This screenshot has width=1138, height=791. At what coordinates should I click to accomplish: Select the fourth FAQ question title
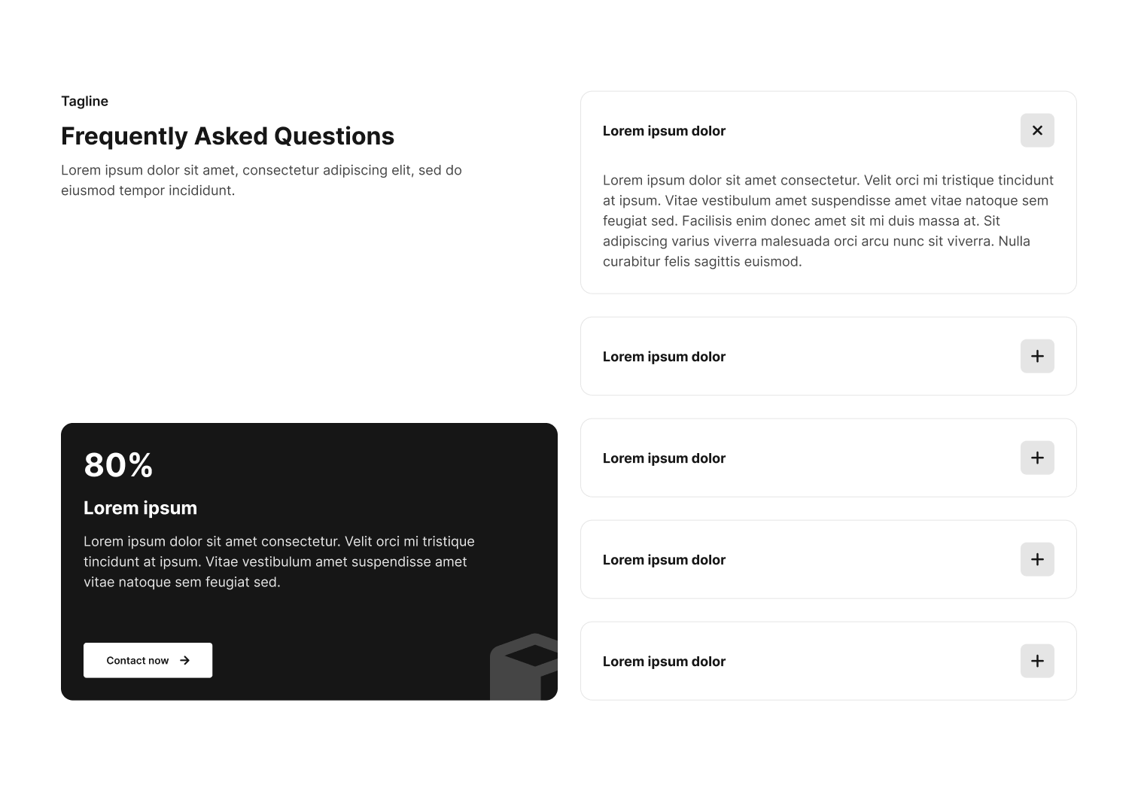[x=664, y=560]
